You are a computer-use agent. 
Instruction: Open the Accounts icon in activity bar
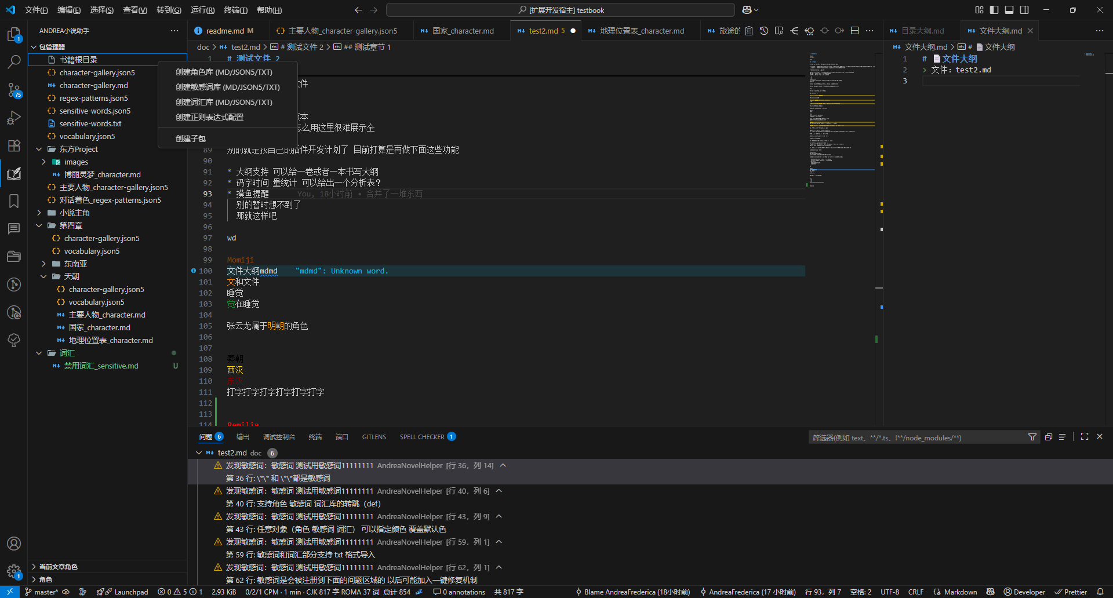coord(14,544)
